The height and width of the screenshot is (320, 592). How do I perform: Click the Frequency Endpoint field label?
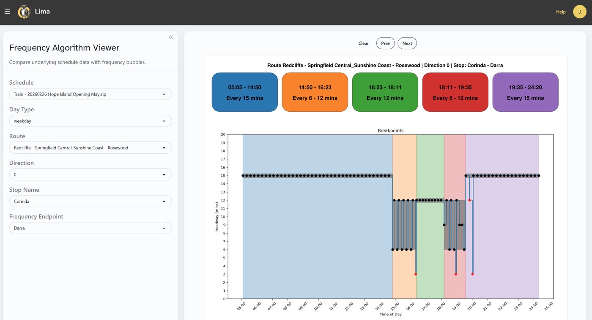tap(36, 216)
